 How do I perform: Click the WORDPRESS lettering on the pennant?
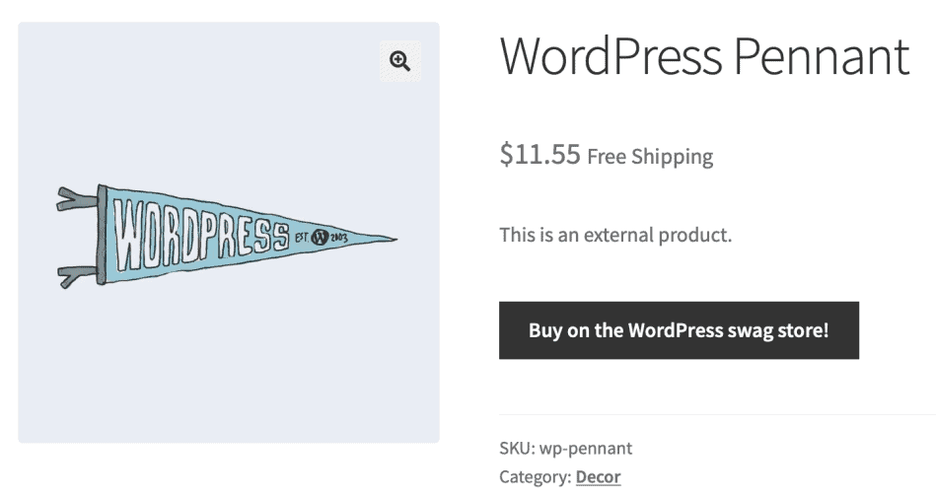pyautogui.click(x=201, y=234)
